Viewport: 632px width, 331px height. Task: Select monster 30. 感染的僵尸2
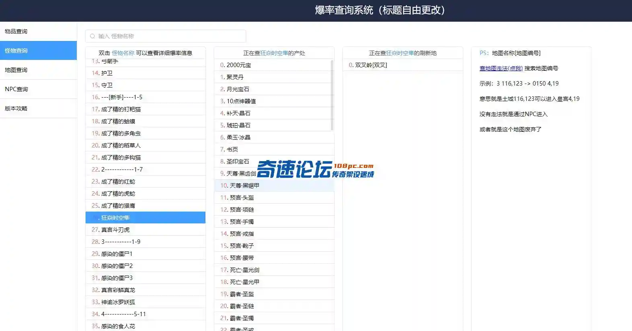(x=146, y=266)
